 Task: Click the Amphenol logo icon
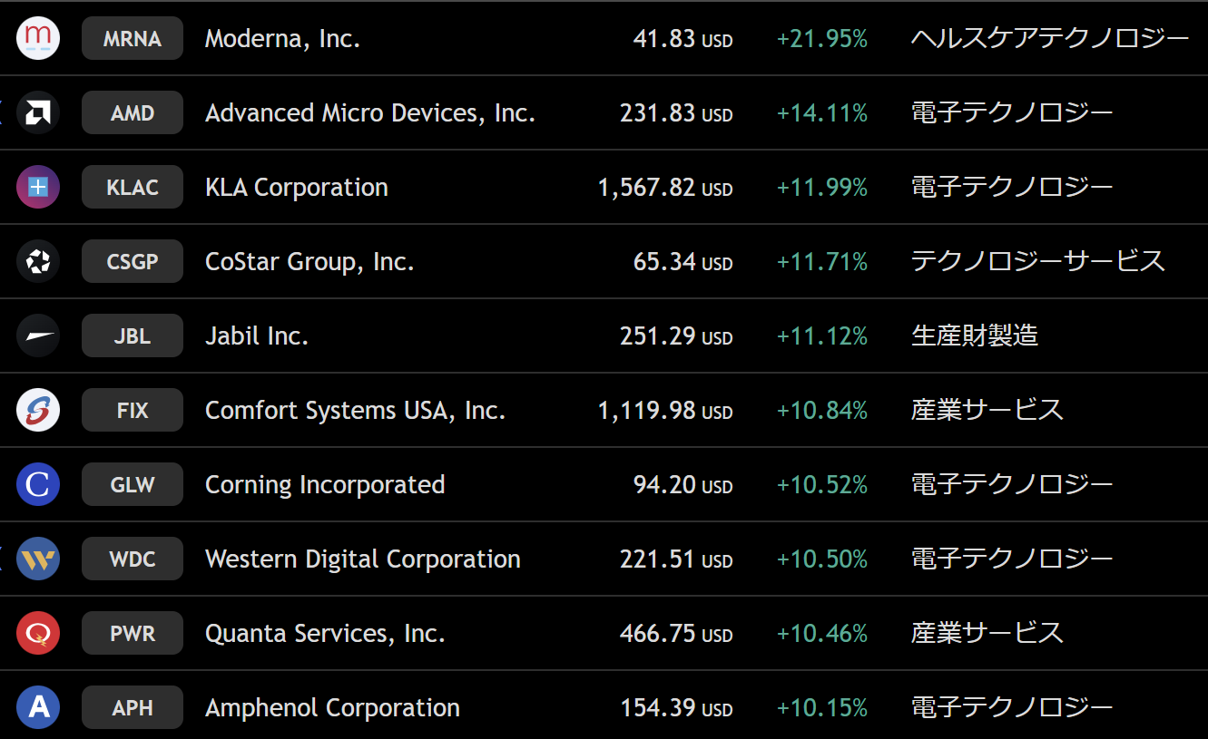38,708
